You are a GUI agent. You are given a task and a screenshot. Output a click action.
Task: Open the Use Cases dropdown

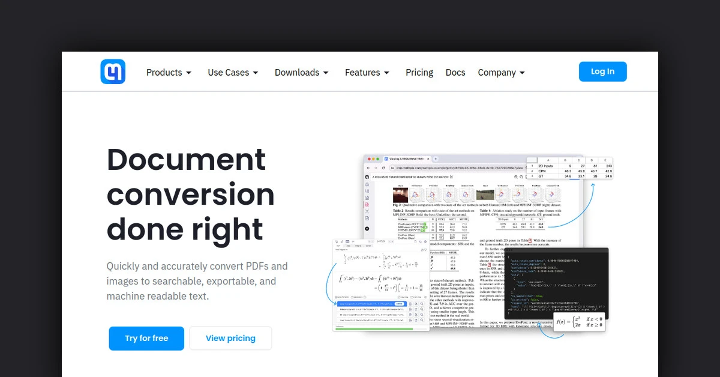point(233,73)
